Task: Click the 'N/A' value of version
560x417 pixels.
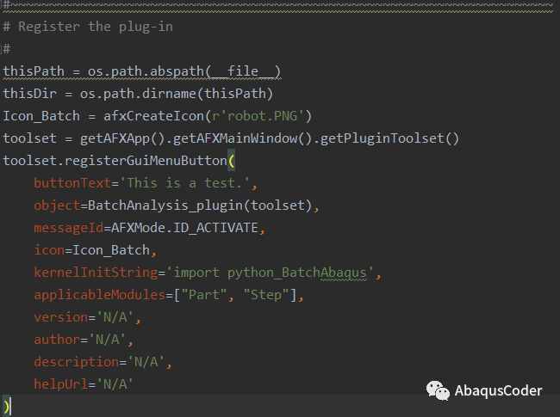Action: tap(115, 317)
